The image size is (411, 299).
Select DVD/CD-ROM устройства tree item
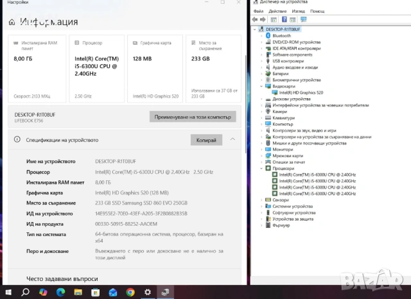click(x=297, y=42)
